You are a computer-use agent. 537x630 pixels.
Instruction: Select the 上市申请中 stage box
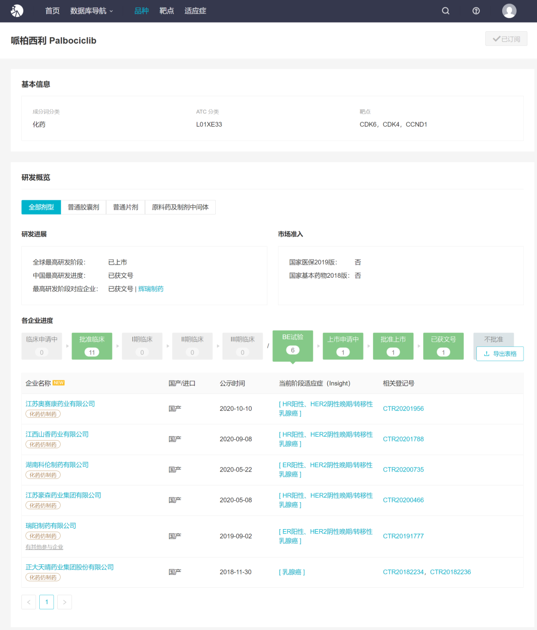(343, 346)
